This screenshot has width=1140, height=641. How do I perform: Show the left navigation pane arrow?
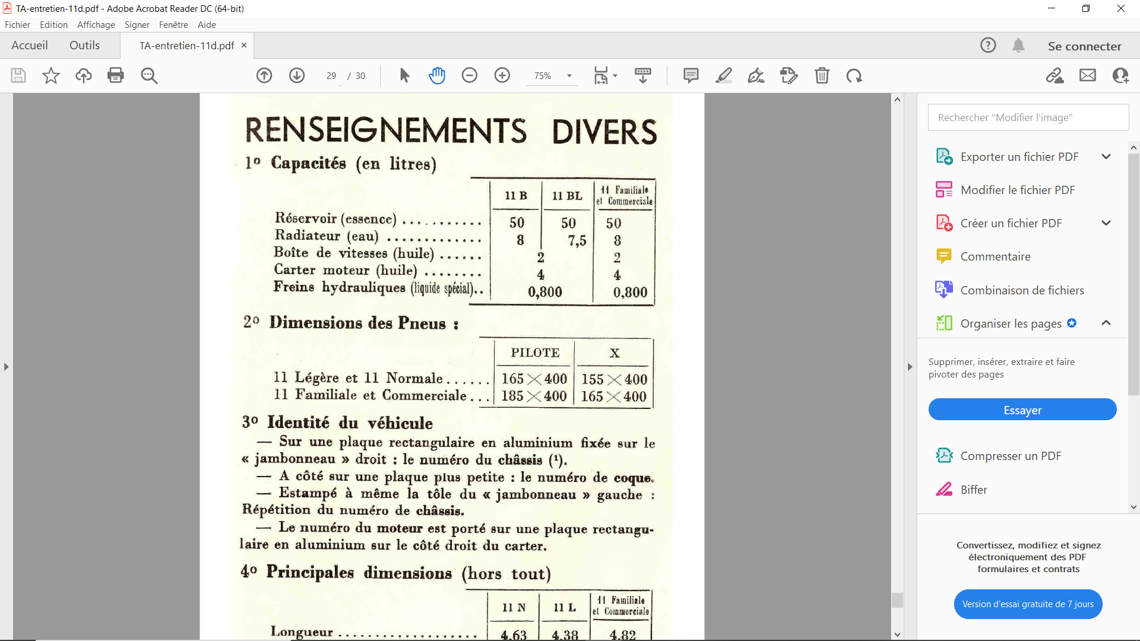pyautogui.click(x=7, y=367)
